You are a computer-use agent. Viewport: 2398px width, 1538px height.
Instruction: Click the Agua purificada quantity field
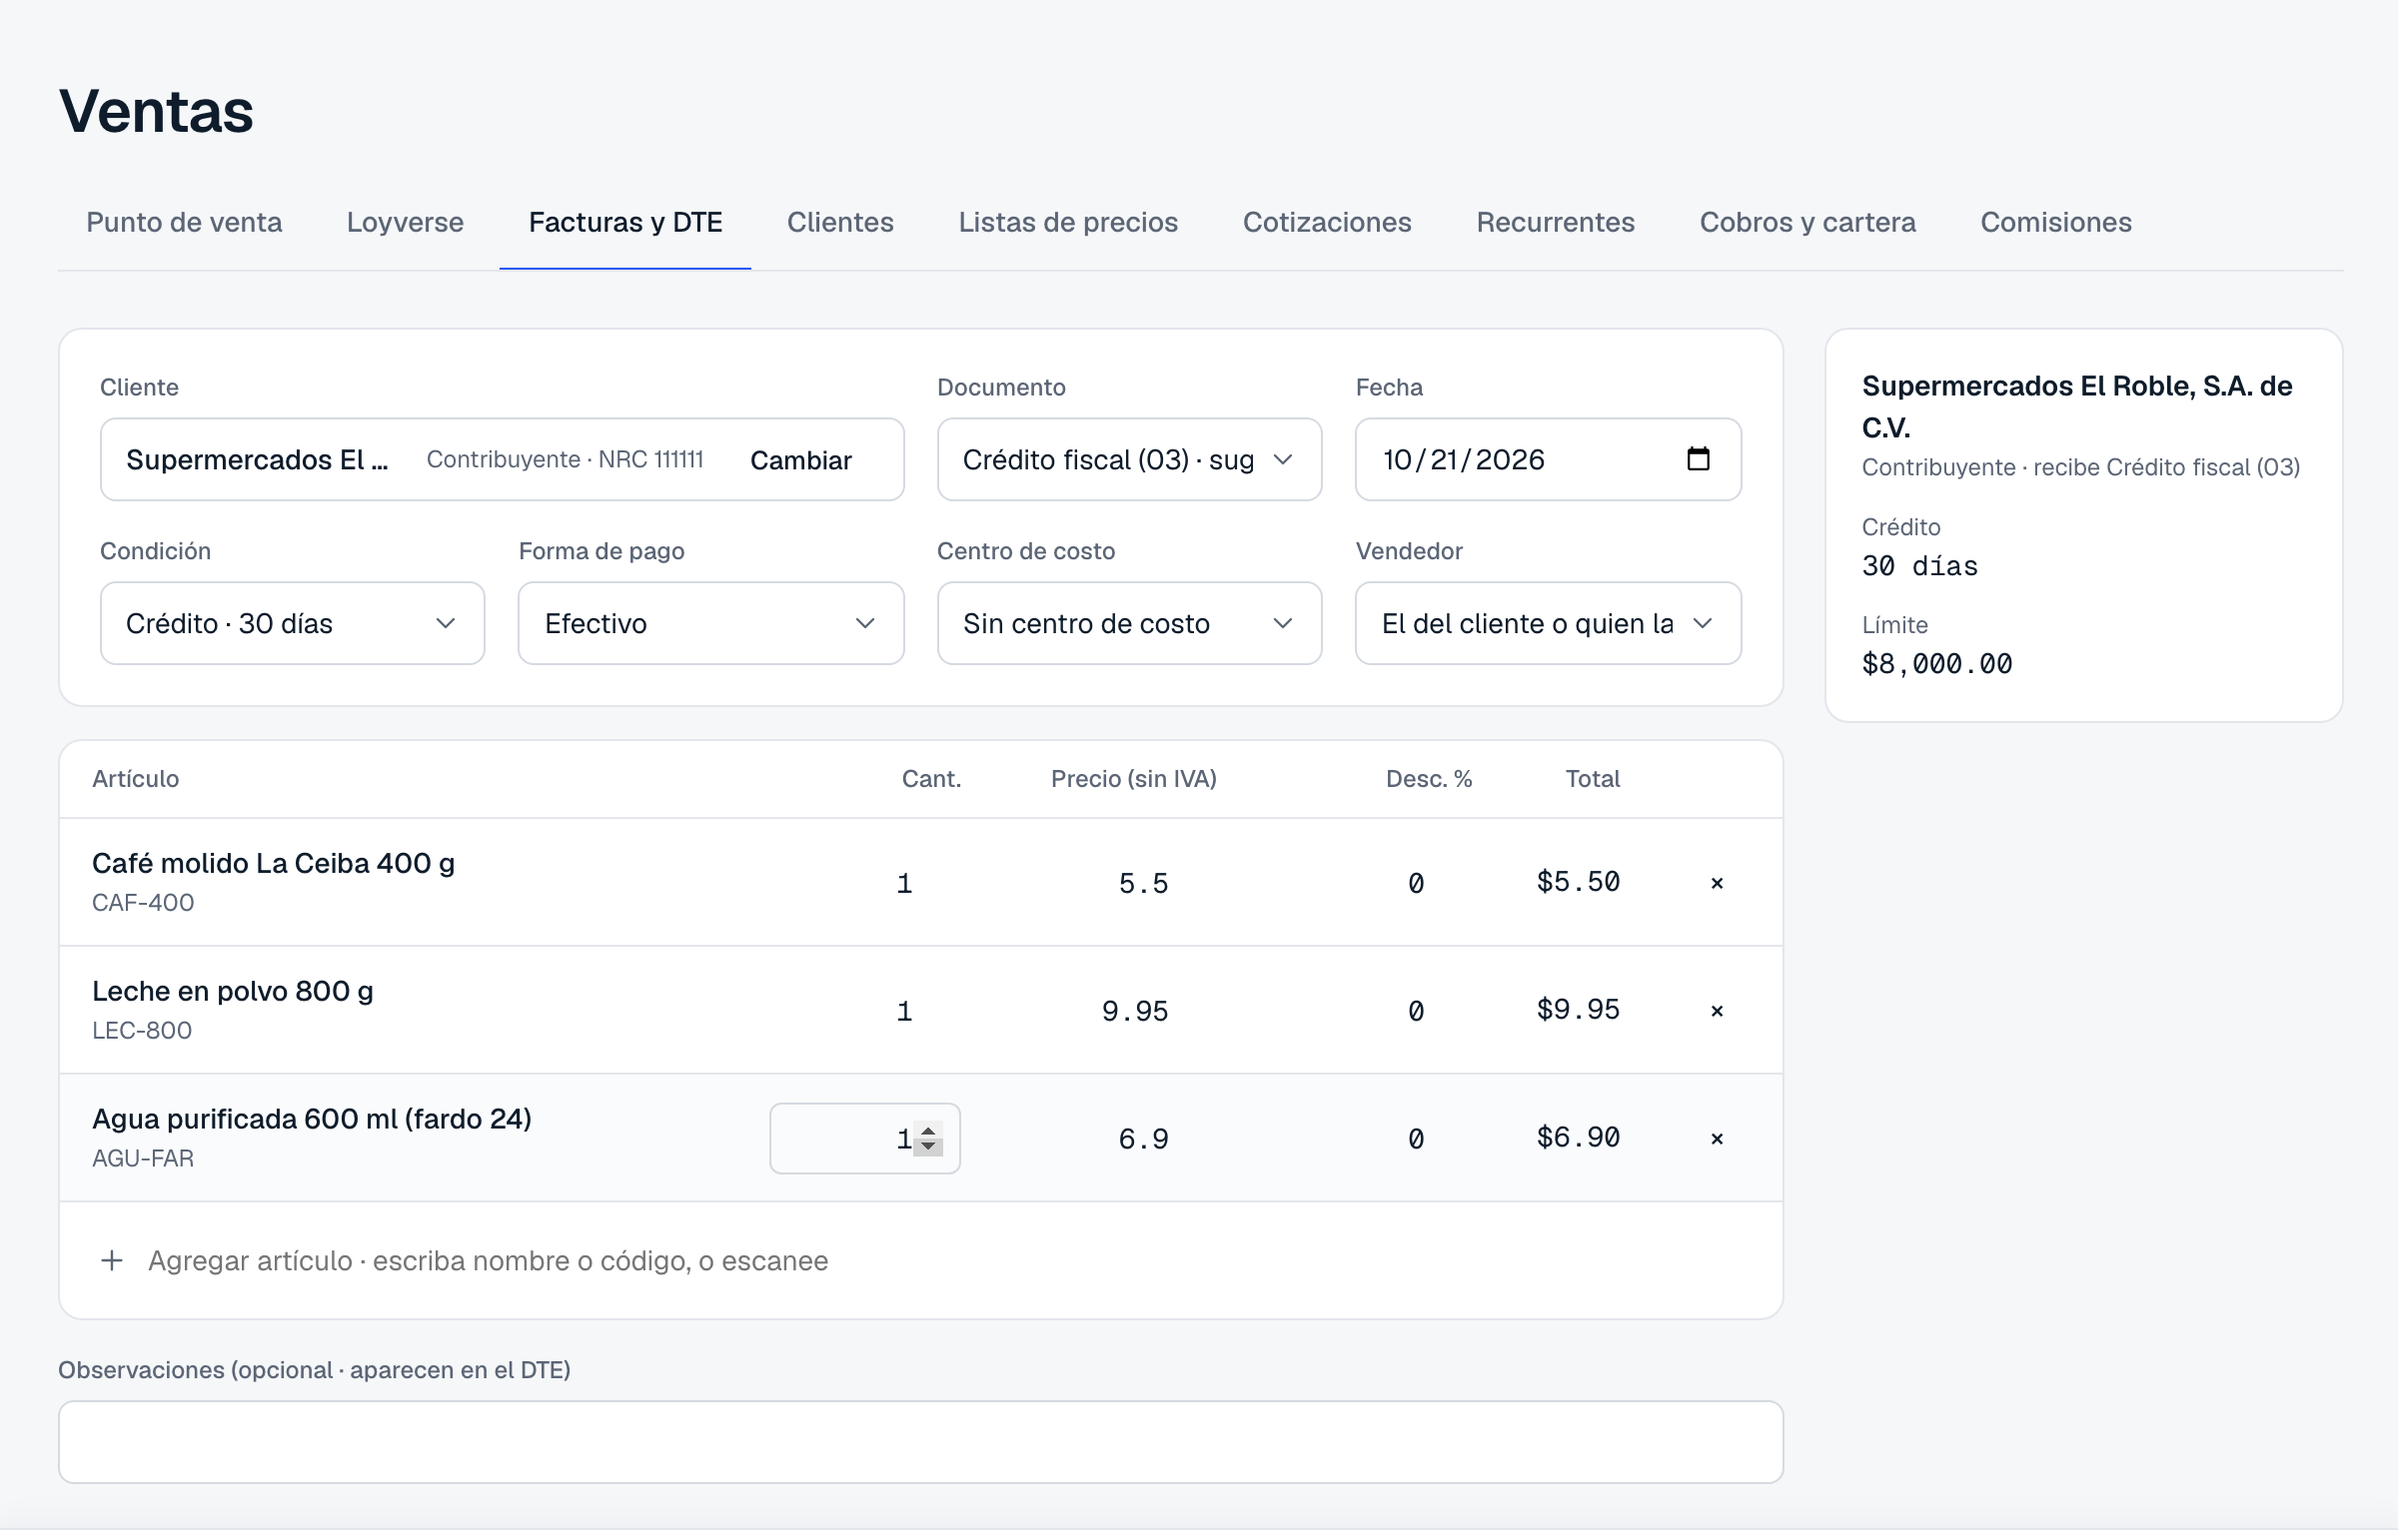click(x=865, y=1139)
